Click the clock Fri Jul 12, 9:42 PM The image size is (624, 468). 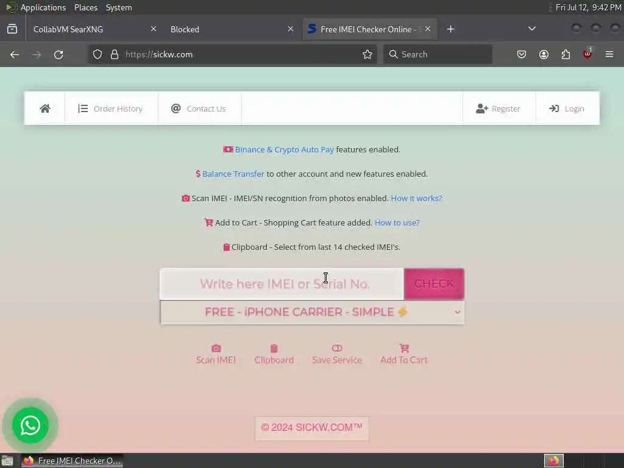point(588,7)
